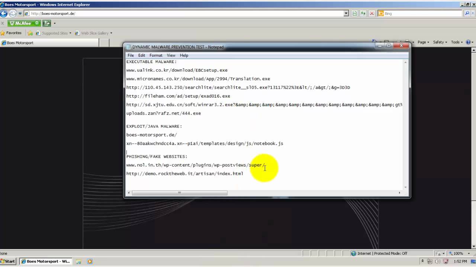Click the fileham.com exad016.exe line
This screenshot has height=267, width=476.
click(x=178, y=96)
